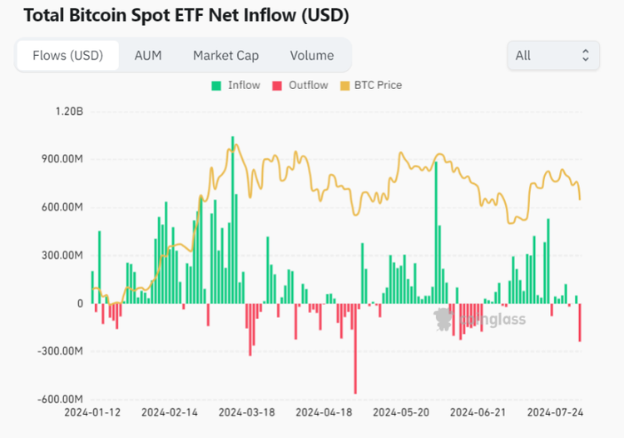This screenshot has height=438, width=624.
Task: Hide the BTC Price line via legend label
Action: coord(378,85)
